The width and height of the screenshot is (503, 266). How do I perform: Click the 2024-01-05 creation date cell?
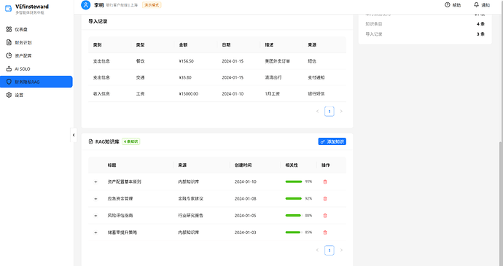[x=246, y=216]
